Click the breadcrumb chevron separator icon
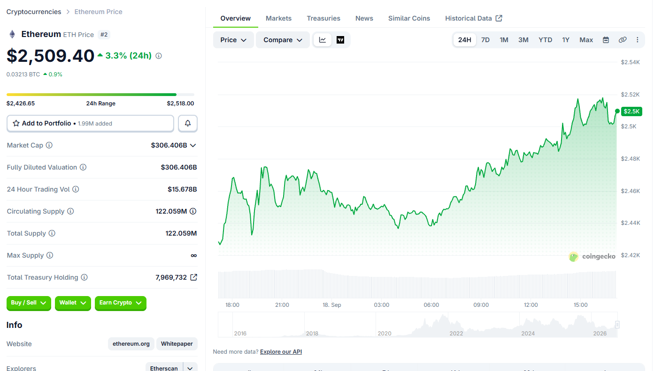The width and height of the screenshot is (654, 371). [x=68, y=12]
